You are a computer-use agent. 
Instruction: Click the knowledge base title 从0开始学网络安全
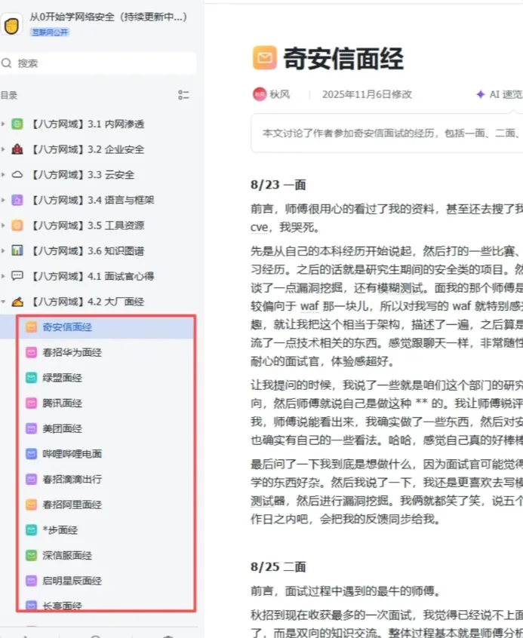109,17
